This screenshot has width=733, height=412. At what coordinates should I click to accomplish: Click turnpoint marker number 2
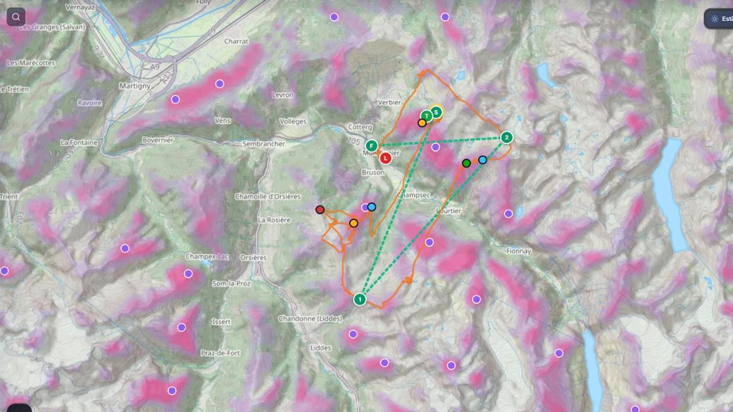[x=507, y=137]
